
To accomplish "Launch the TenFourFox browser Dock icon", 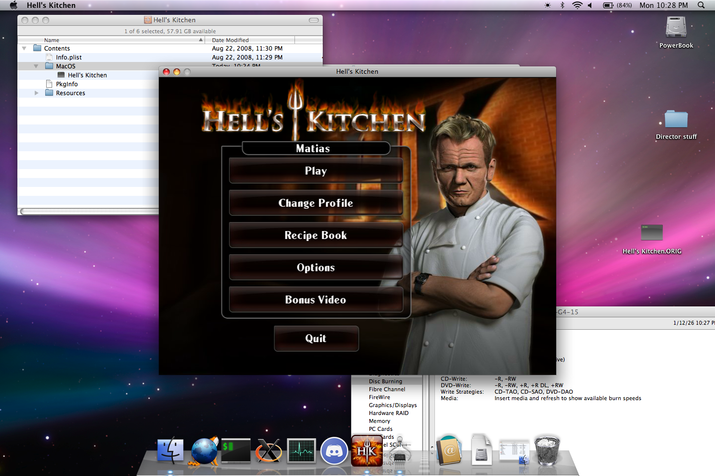I will tap(204, 451).
